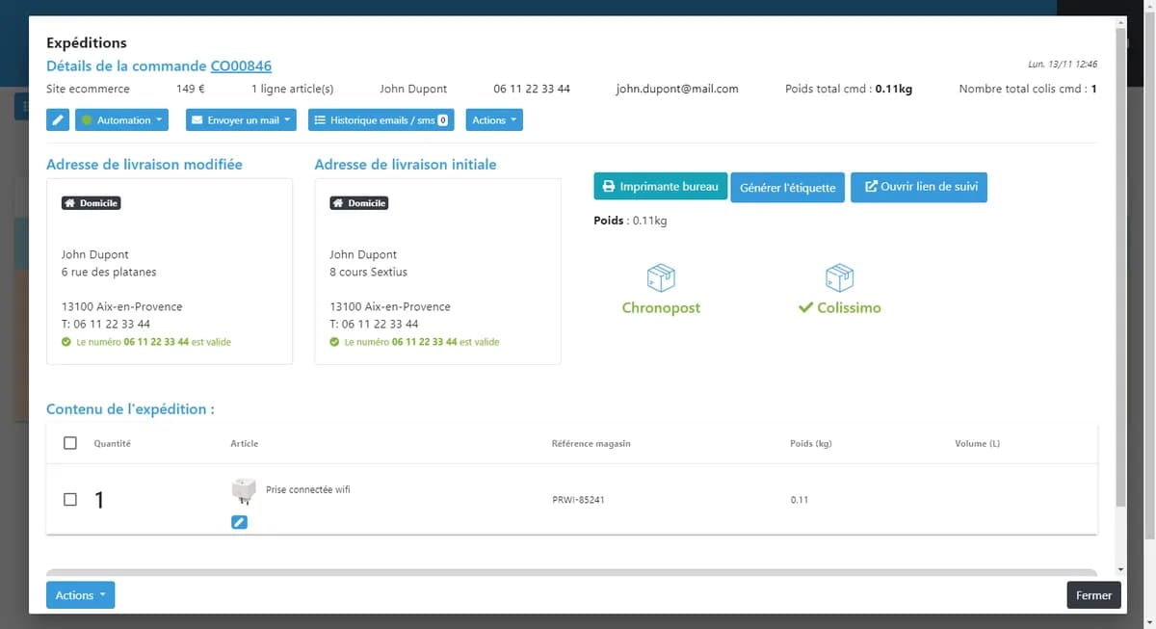Image resolution: width=1156 pixels, height=629 pixels.
Task: Click the email john.dupont@mail.com
Action: click(x=677, y=89)
